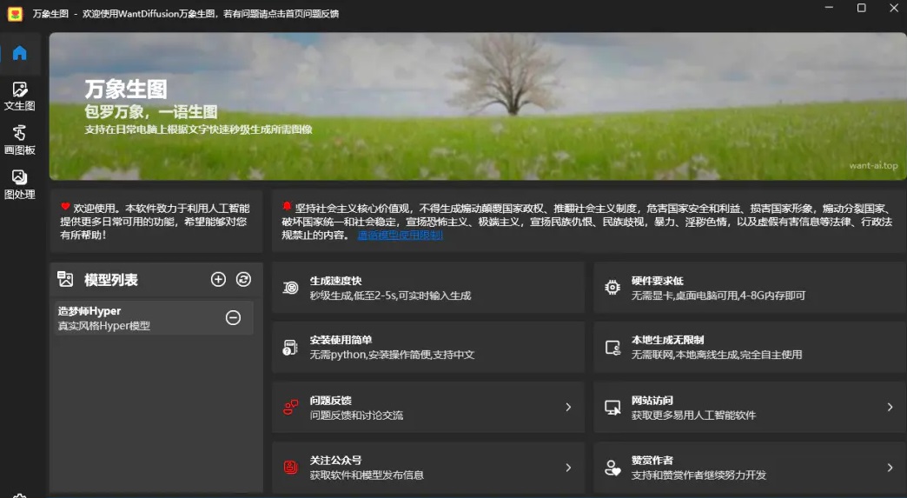Screen dimensions: 907x498
Task: Open settings gear at sidebar bottom
Action: [19, 495]
